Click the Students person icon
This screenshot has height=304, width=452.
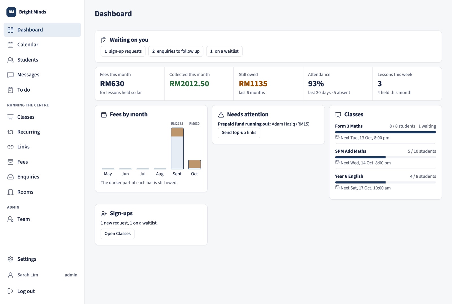[10, 60]
